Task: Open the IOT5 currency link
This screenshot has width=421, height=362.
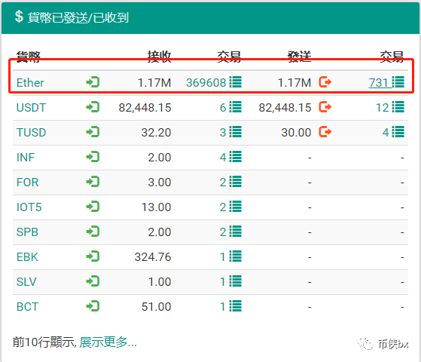Action: [29, 207]
